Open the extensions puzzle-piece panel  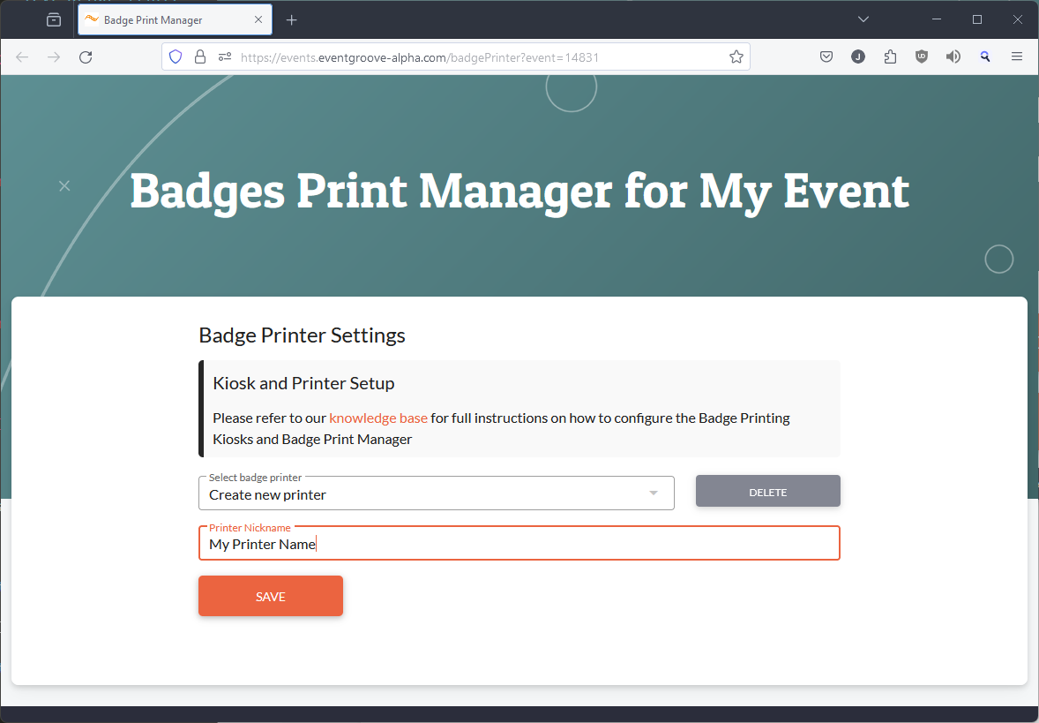890,56
